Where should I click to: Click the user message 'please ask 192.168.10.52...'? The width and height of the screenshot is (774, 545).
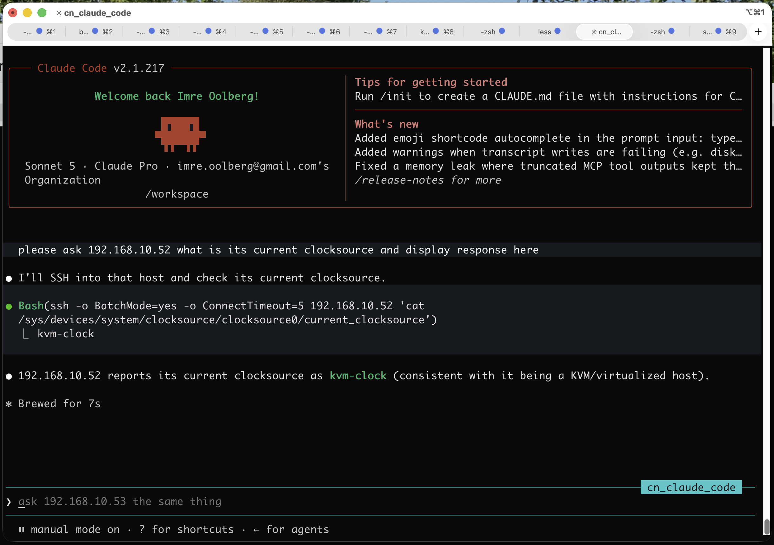tap(278, 250)
